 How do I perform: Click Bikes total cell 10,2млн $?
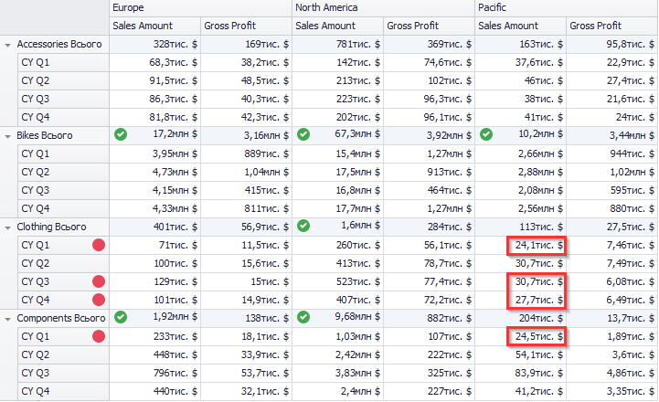pos(520,134)
